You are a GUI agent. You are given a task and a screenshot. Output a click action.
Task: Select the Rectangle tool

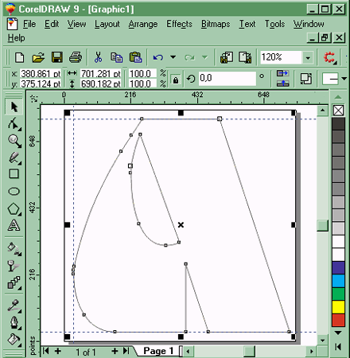coord(14,174)
